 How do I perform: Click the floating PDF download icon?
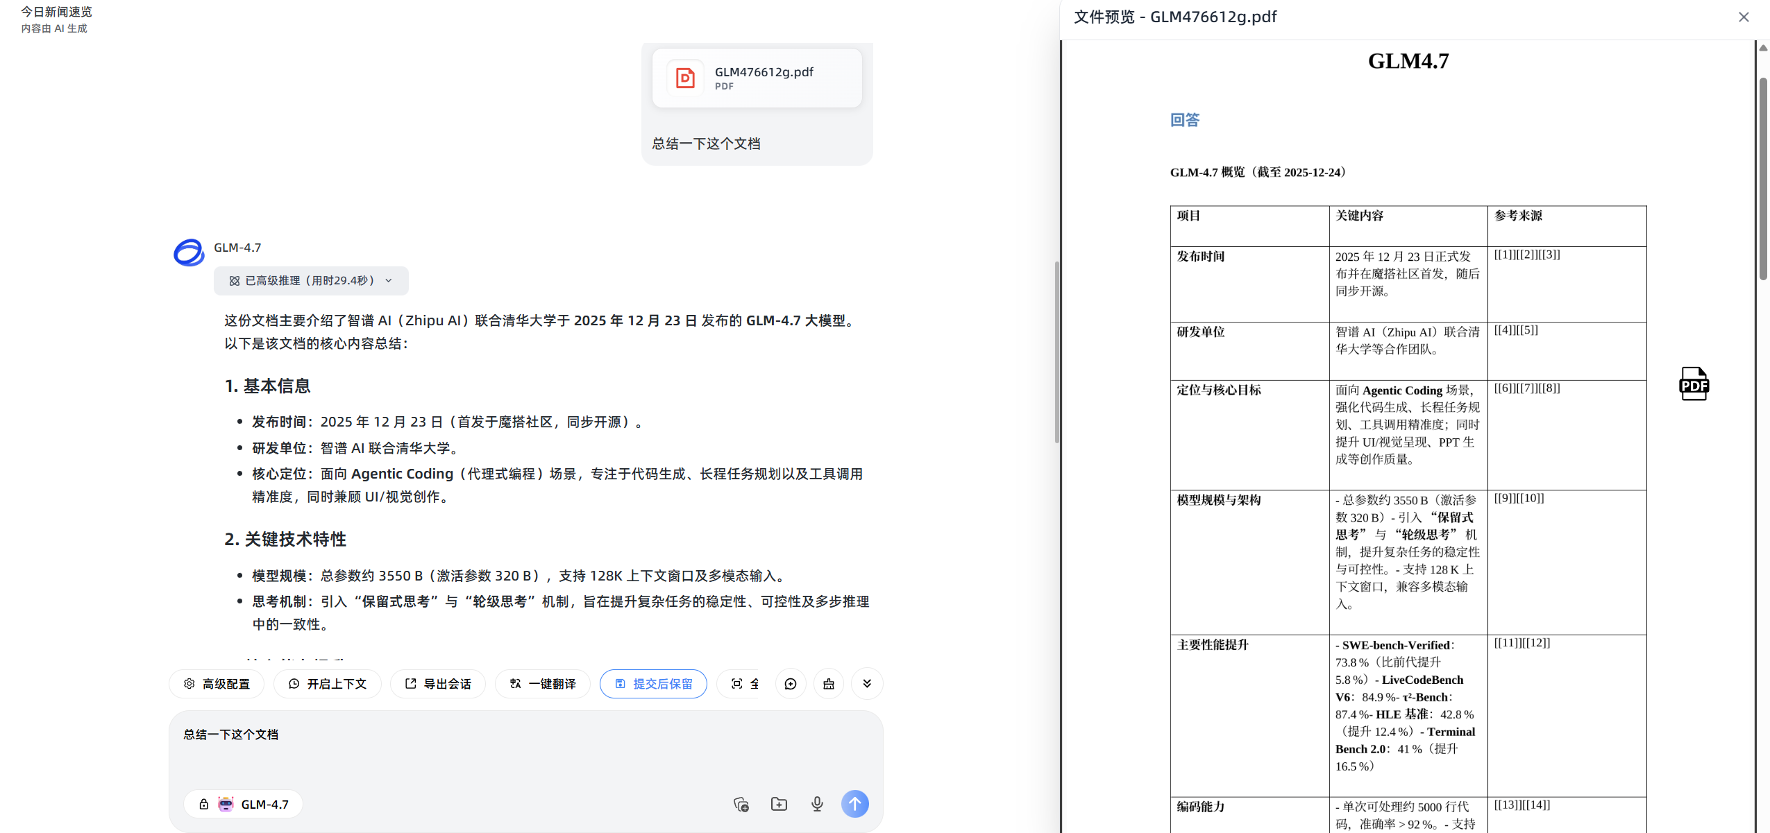click(1693, 384)
